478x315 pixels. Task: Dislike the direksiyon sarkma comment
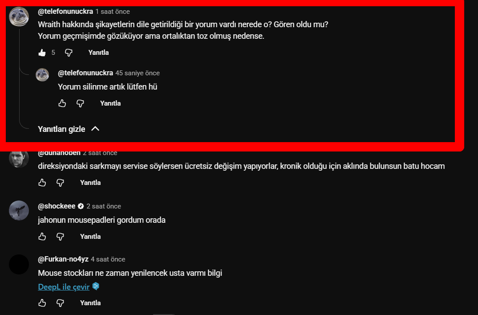(x=61, y=183)
